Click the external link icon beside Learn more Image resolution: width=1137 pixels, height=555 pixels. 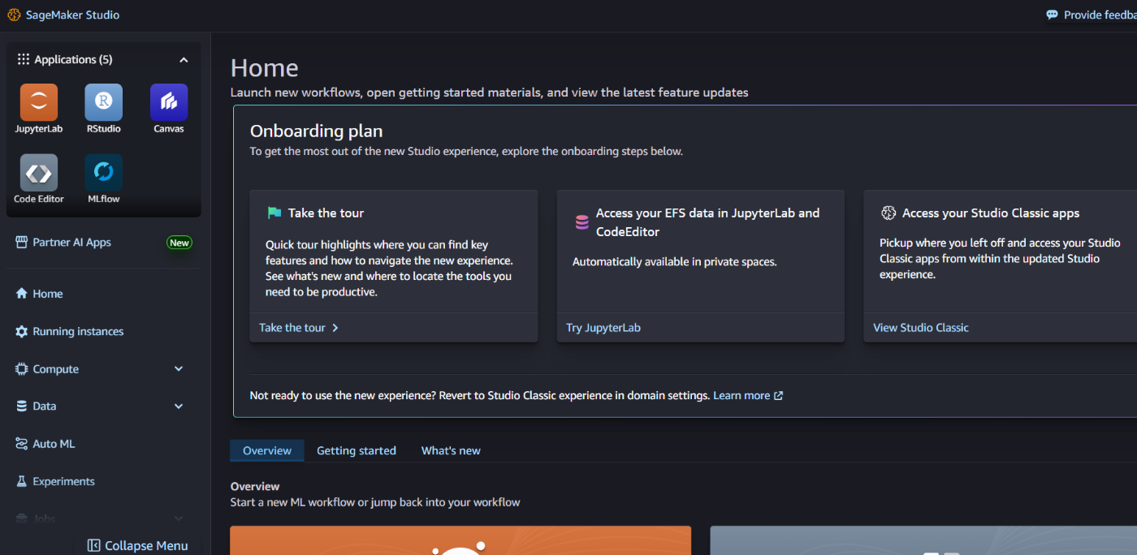(x=778, y=396)
